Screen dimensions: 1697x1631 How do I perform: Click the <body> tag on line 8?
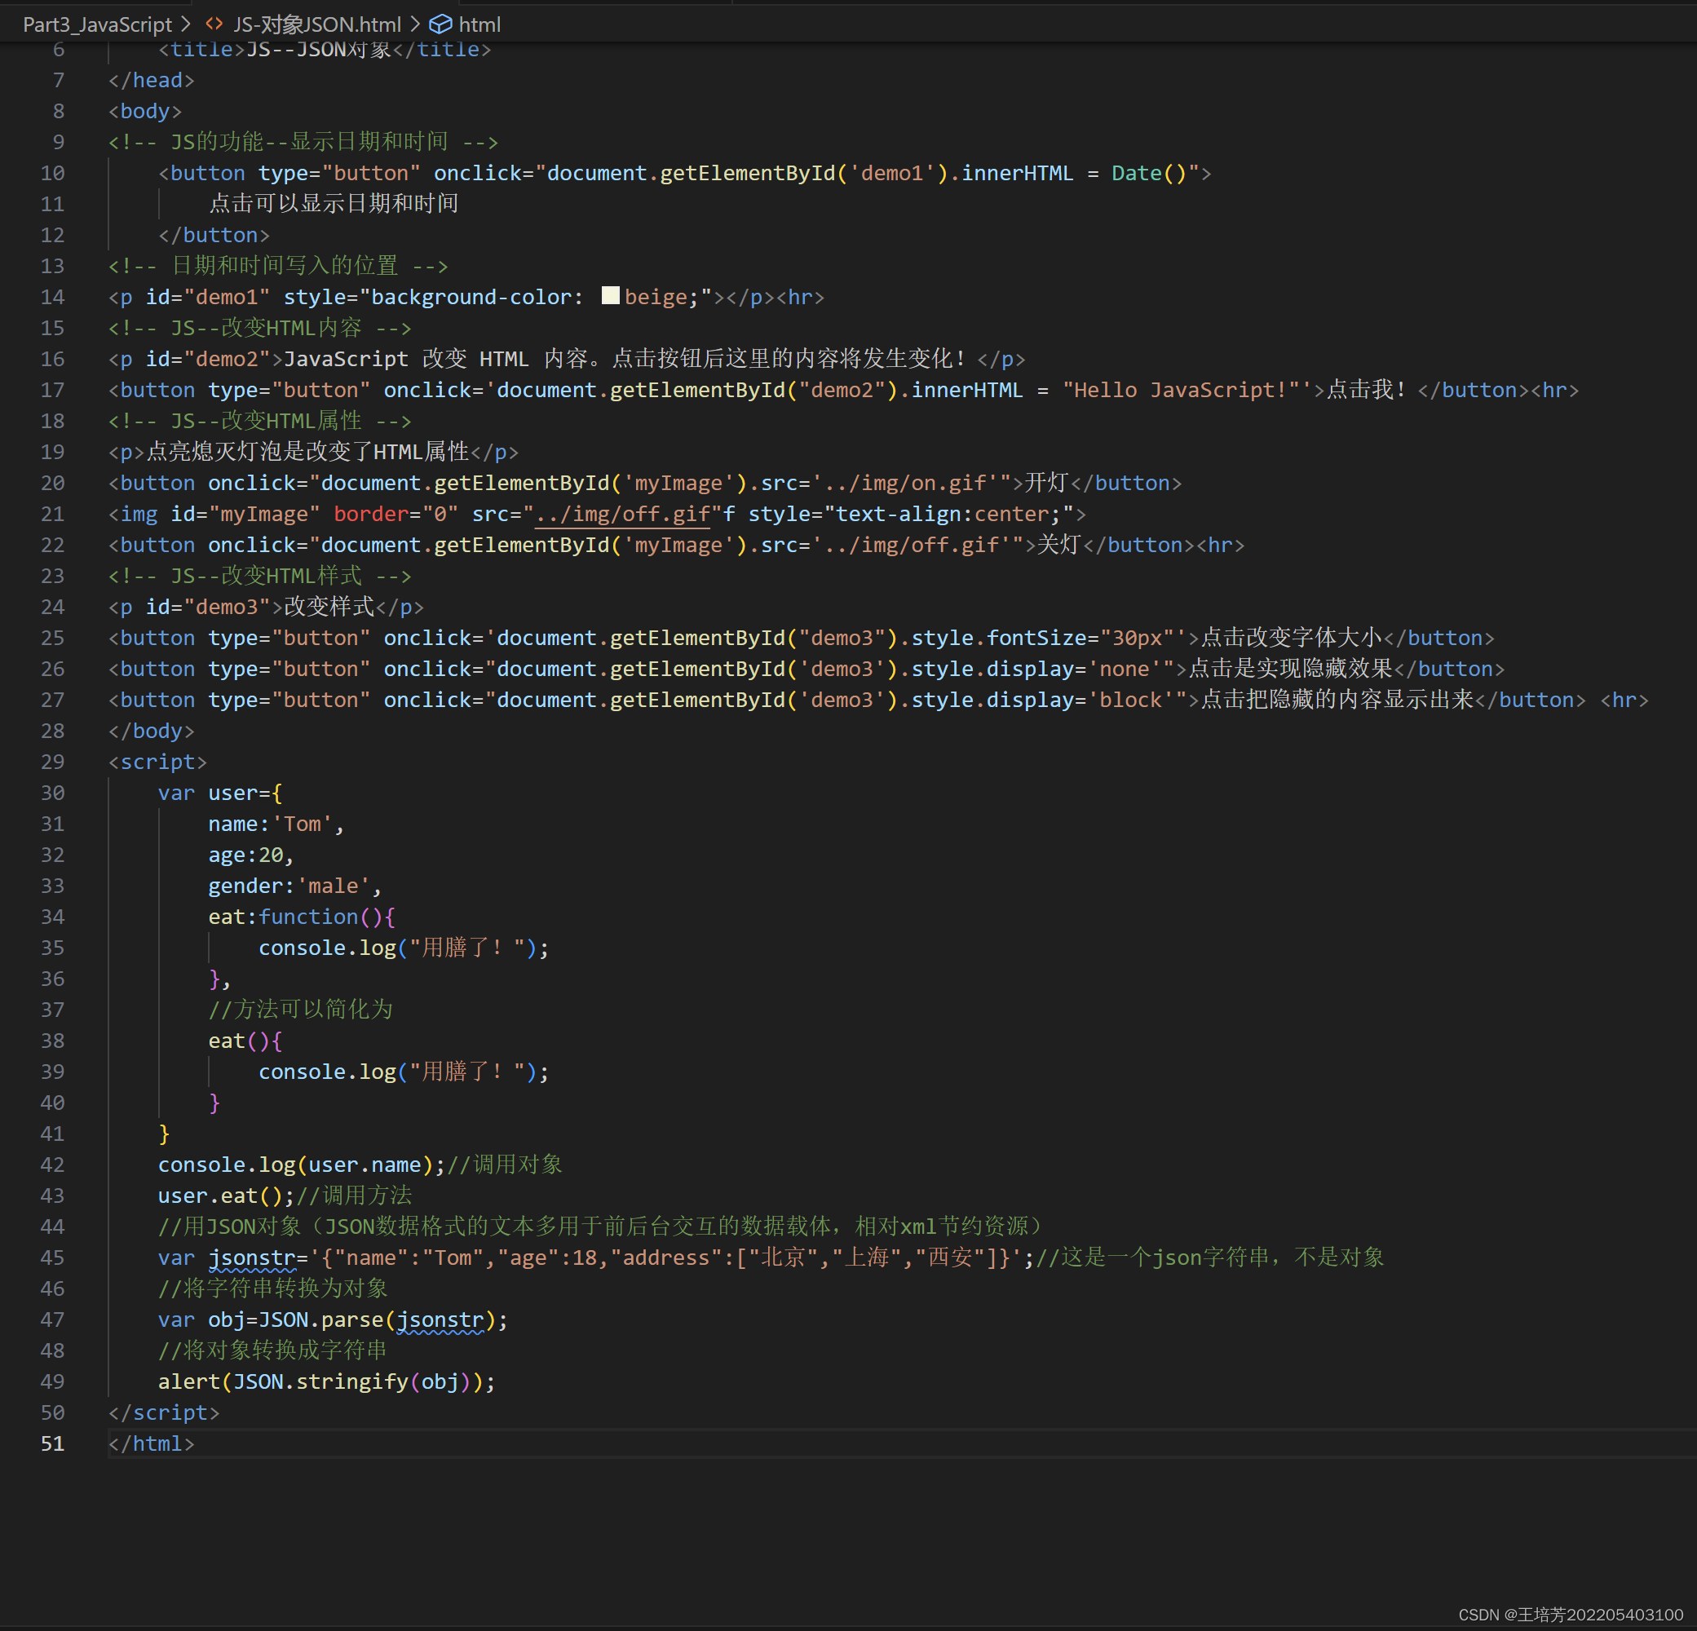[x=144, y=111]
